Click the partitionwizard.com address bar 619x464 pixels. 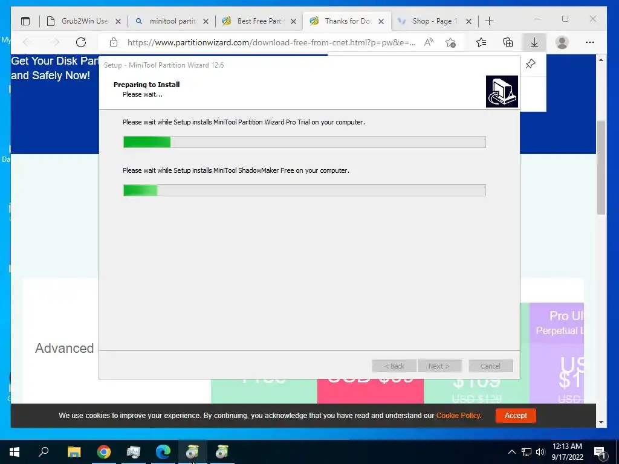pos(271,43)
